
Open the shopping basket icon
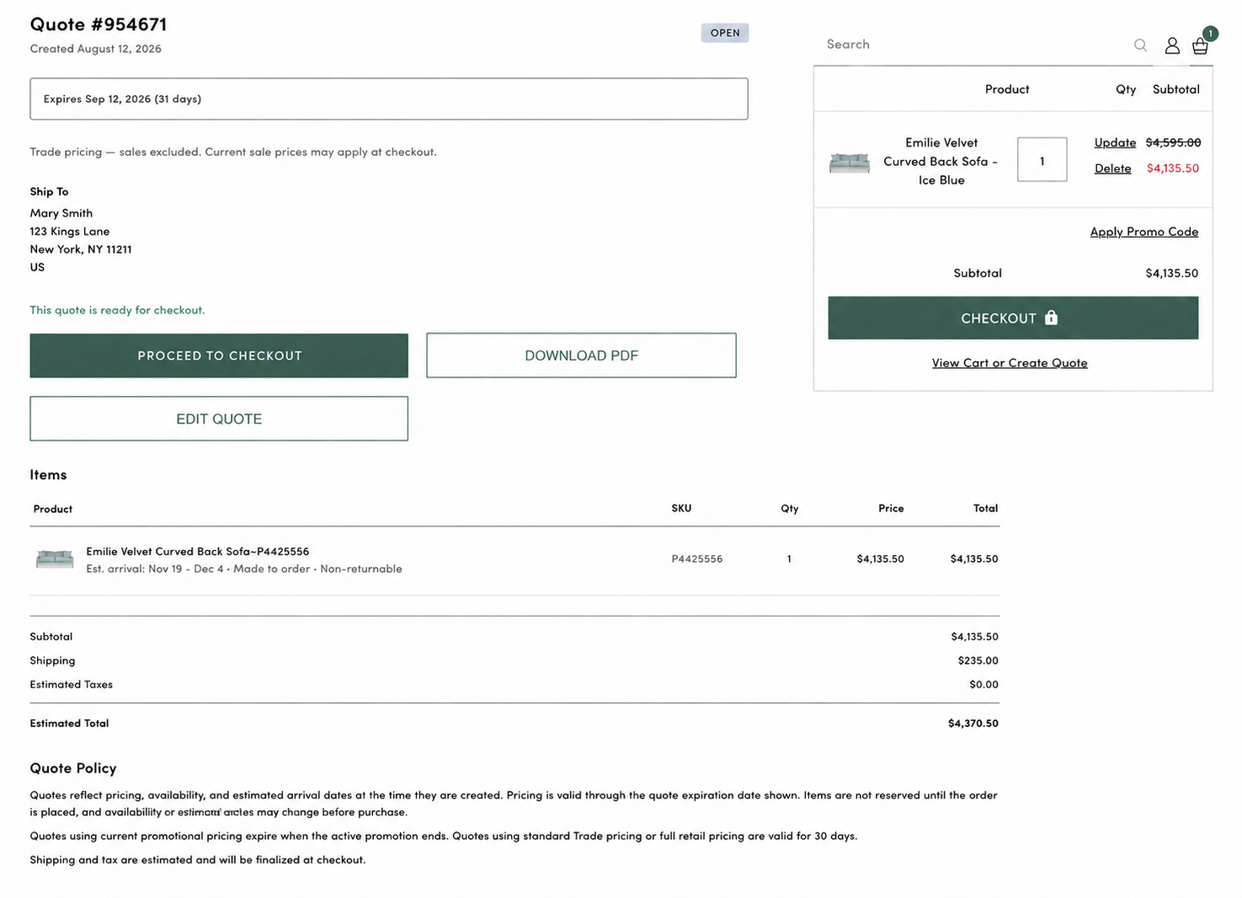(1201, 45)
